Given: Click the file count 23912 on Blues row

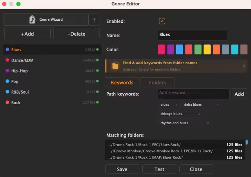Looking at the screenshot, I should 90,50.
